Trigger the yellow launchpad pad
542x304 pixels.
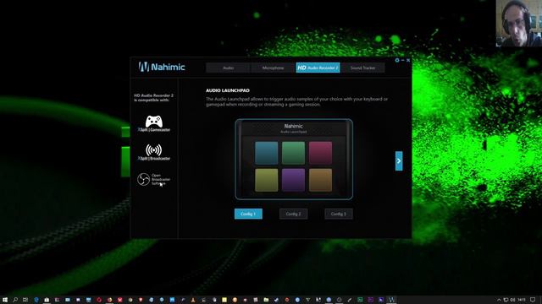click(266, 180)
